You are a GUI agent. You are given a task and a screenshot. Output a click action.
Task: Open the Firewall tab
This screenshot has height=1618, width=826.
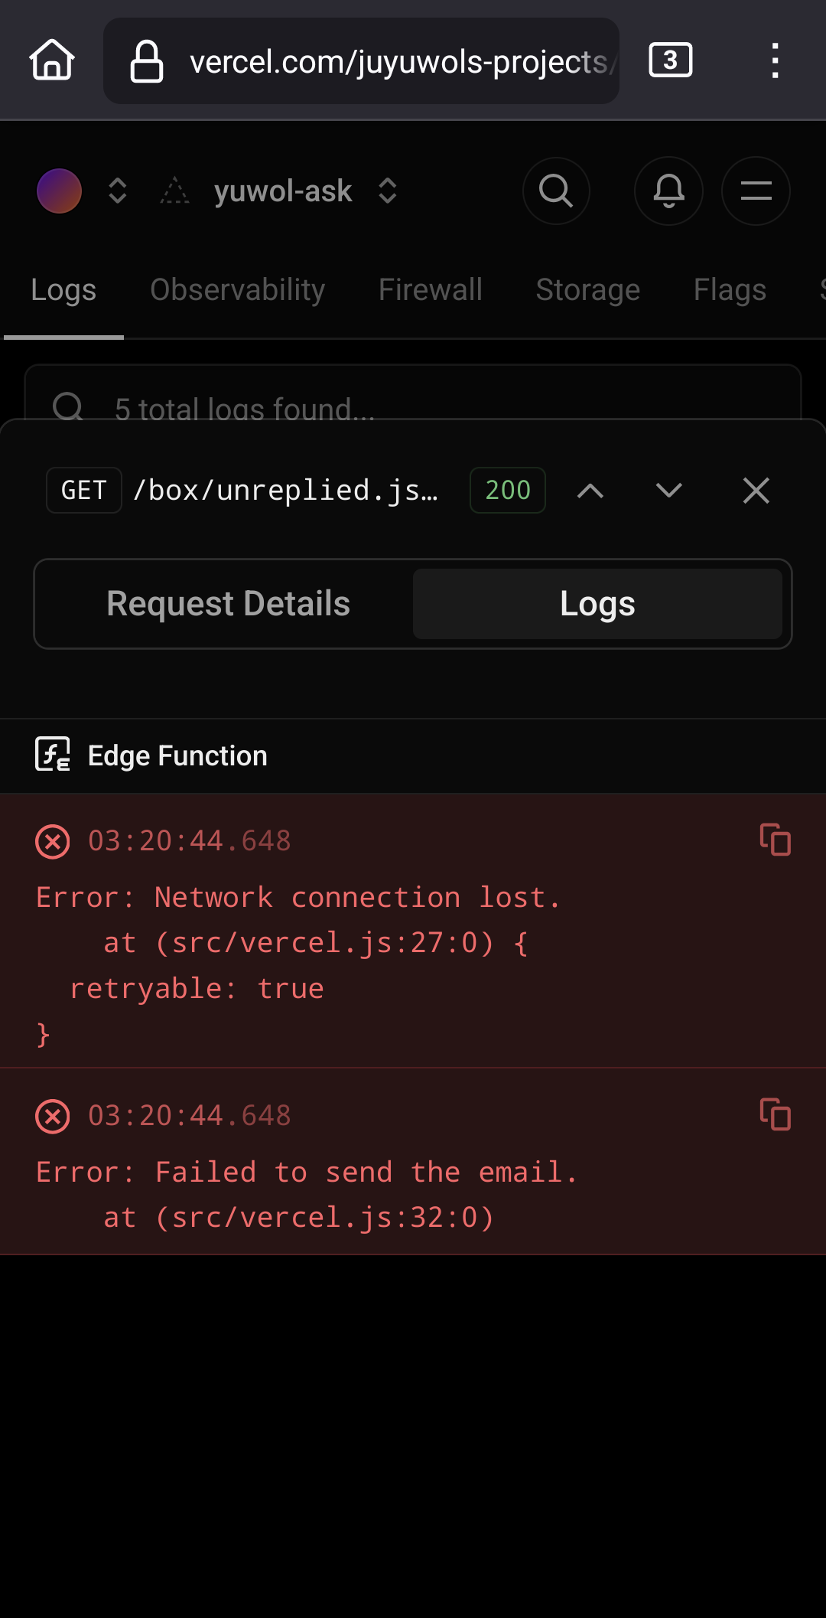[431, 290]
